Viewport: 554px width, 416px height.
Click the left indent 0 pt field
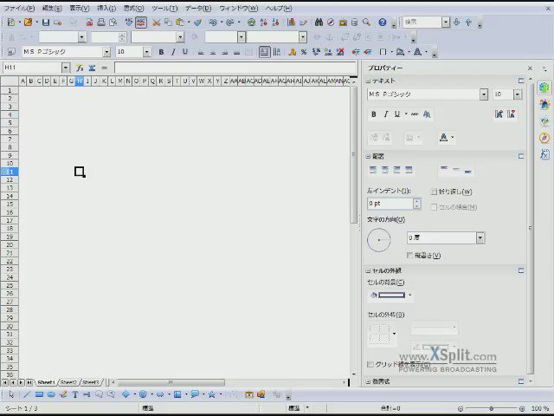pos(390,204)
